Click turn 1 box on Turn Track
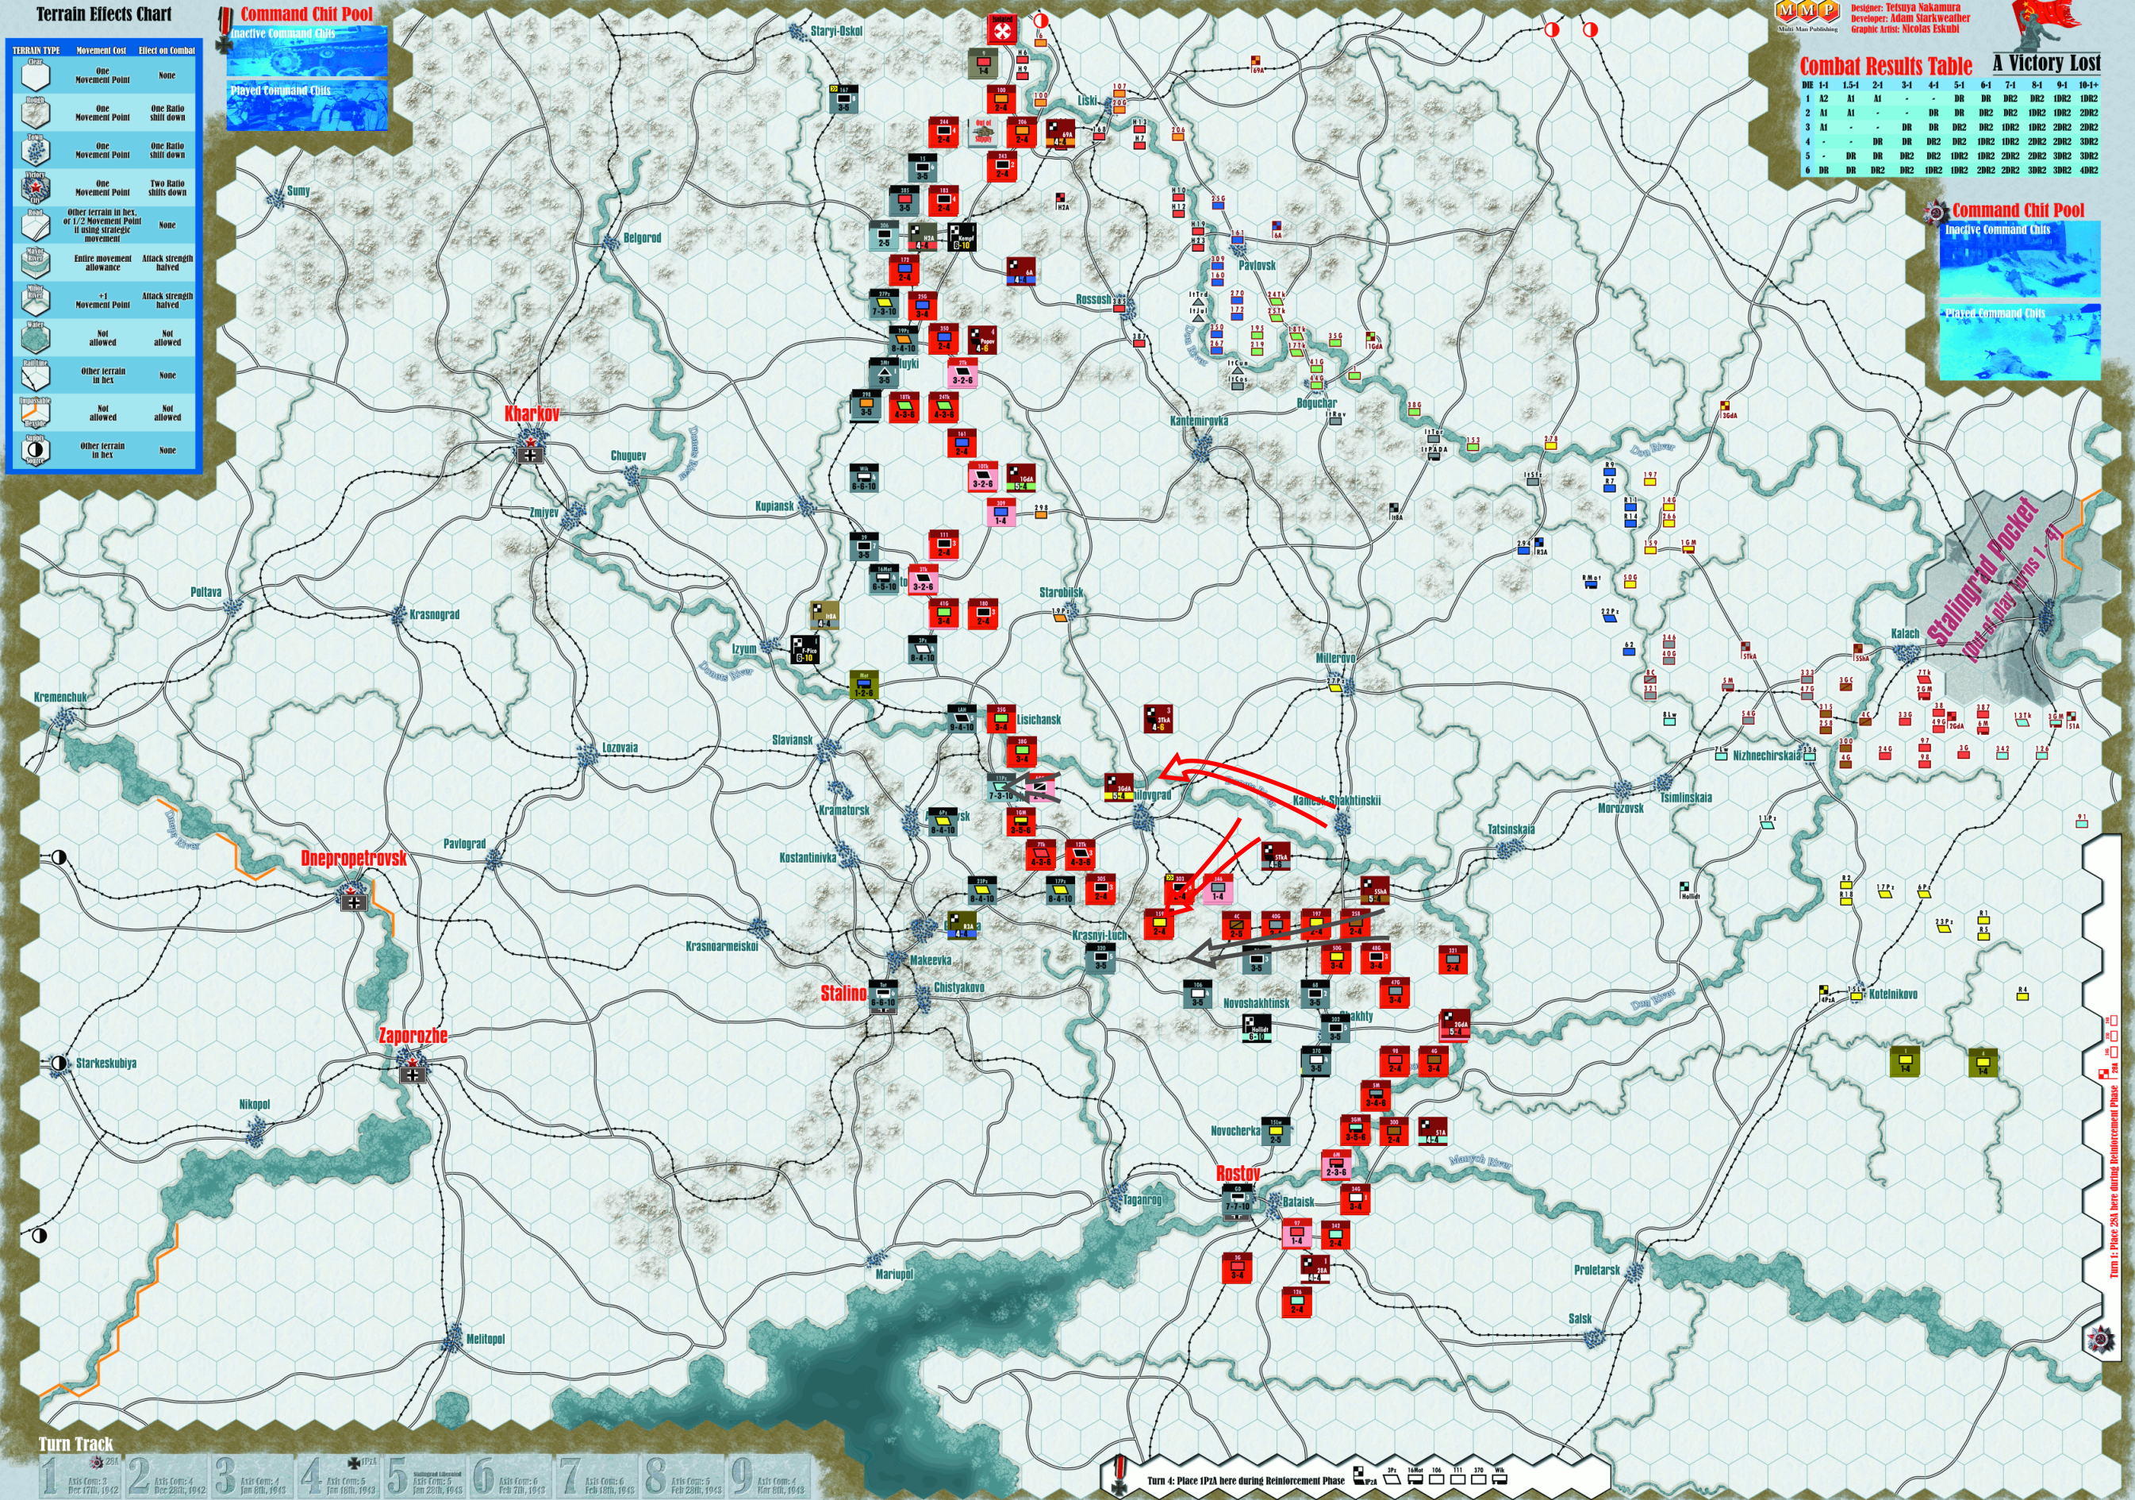This screenshot has height=1500, width=2135. pyautogui.click(x=81, y=1476)
